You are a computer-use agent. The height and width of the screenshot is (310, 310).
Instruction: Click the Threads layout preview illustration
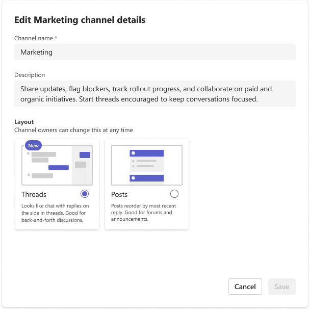[57, 165]
